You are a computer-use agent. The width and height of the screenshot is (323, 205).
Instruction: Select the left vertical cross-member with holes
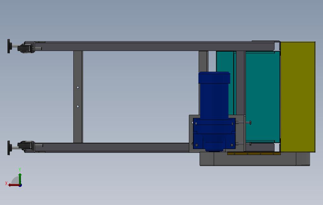click(x=78, y=97)
